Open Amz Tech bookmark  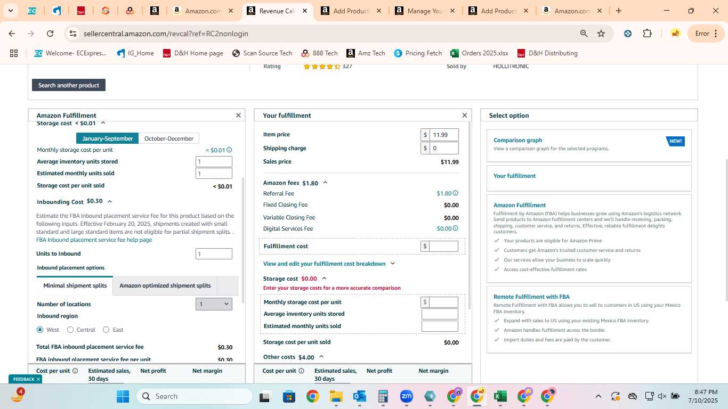click(x=366, y=53)
